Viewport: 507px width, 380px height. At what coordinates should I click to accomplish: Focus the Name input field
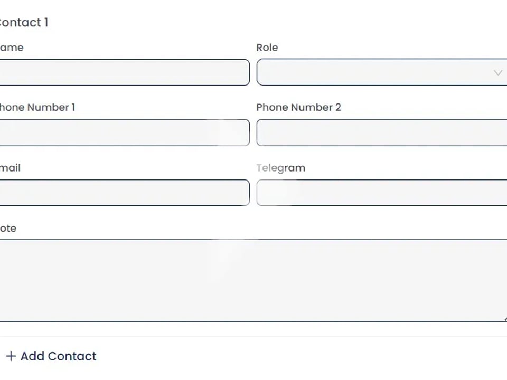124,72
